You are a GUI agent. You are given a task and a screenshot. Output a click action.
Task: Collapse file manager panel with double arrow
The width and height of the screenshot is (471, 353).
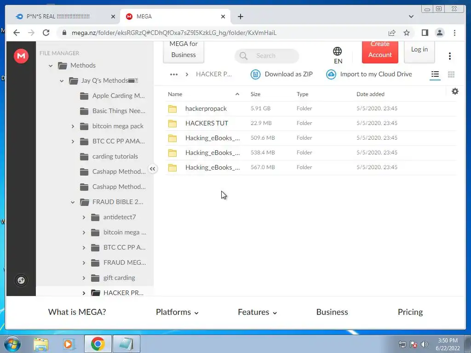pyautogui.click(x=153, y=169)
